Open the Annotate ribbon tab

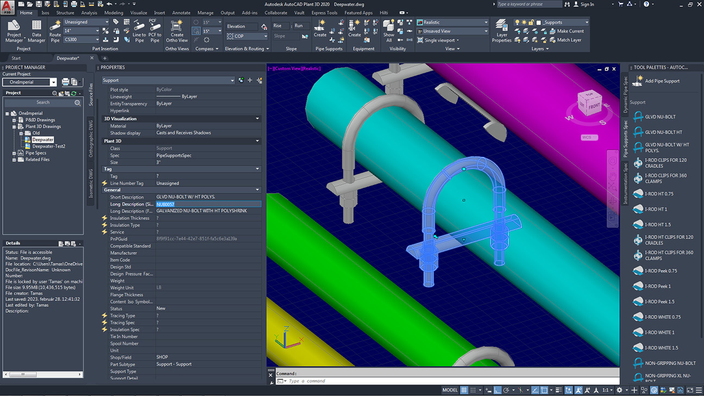click(x=181, y=12)
